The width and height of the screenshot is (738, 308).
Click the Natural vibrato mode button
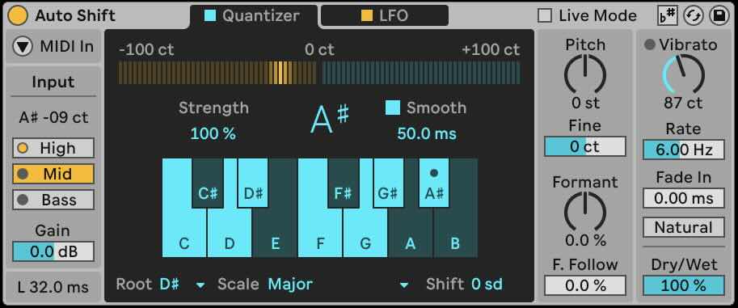click(x=683, y=227)
